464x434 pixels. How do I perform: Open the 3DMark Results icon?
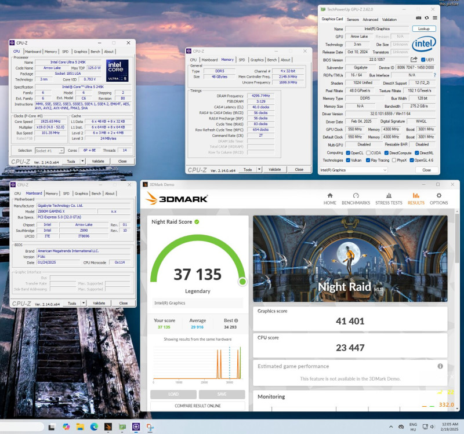click(416, 196)
